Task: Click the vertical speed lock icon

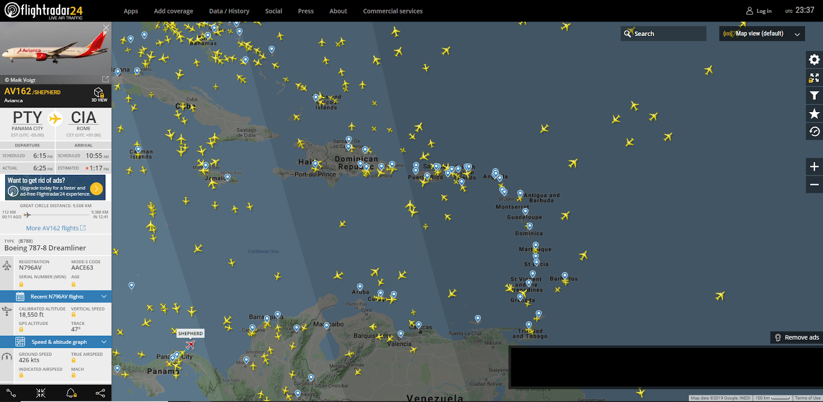Action: (x=74, y=315)
